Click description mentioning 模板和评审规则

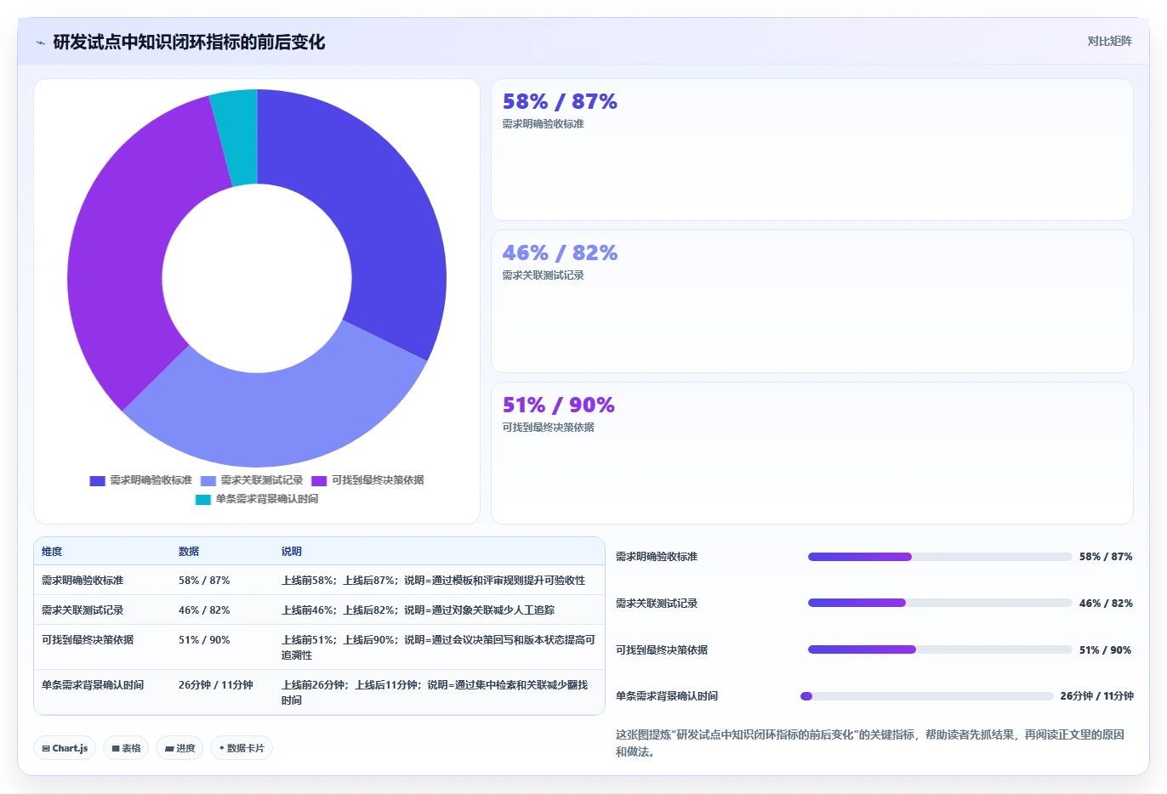(x=433, y=581)
